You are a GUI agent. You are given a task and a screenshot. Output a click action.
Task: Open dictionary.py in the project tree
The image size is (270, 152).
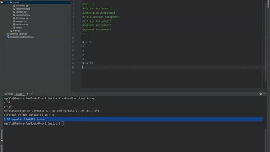(x=22, y=18)
